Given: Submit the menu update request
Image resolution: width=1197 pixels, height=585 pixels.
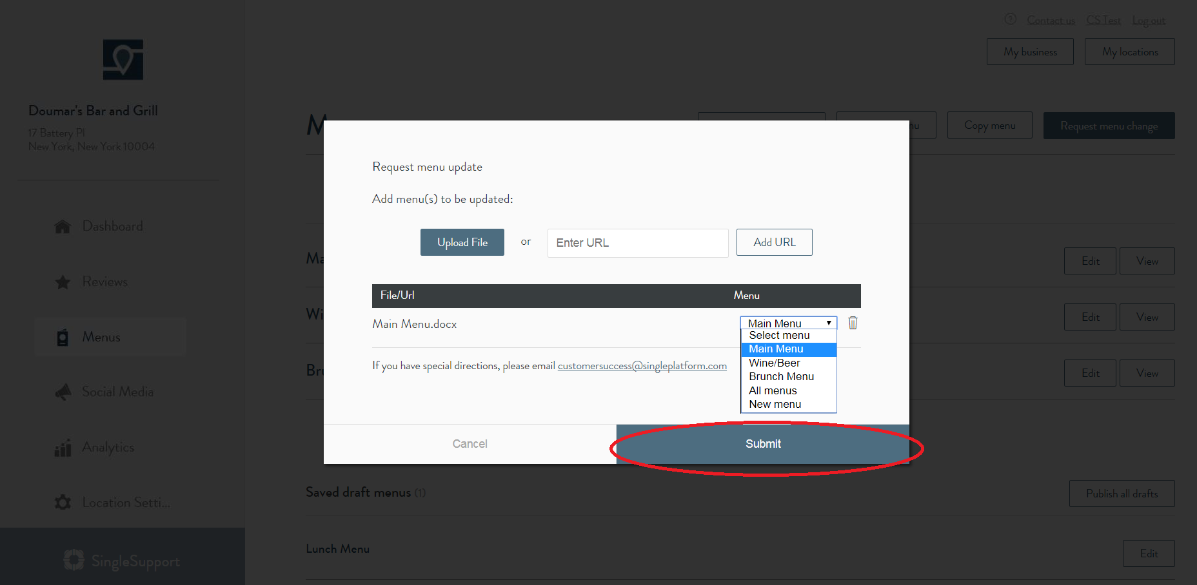Looking at the screenshot, I should coord(763,444).
